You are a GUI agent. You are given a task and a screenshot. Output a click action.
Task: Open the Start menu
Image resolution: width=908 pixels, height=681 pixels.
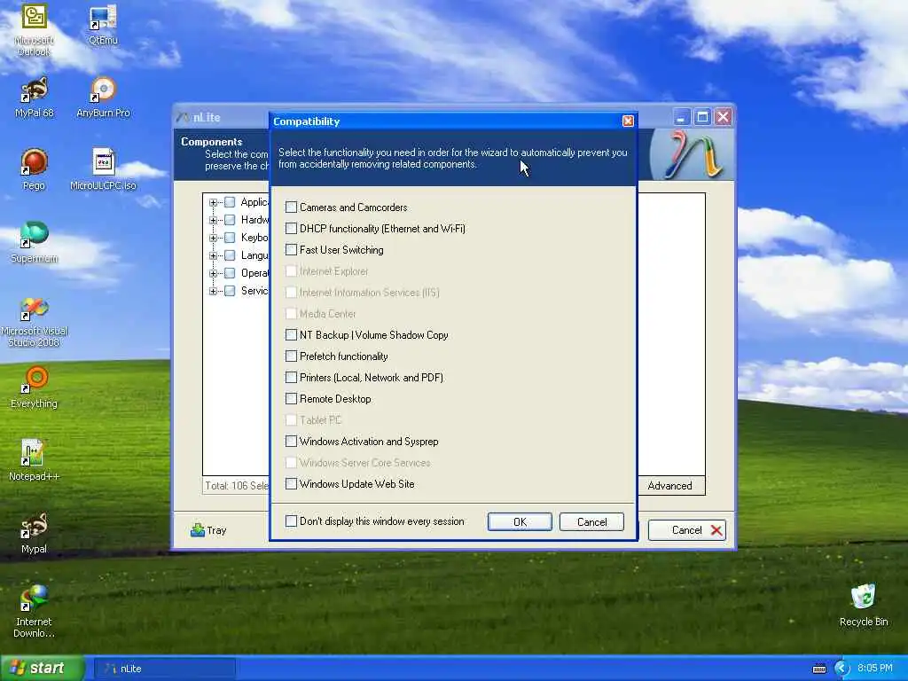(43, 669)
